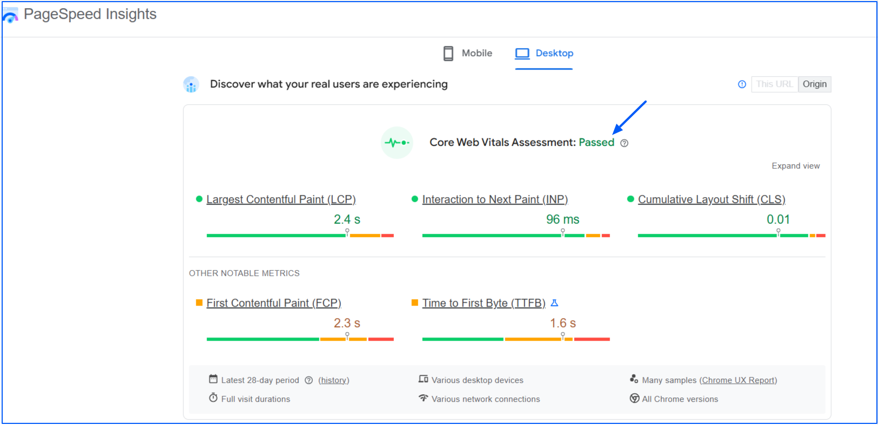The height and width of the screenshot is (425, 878).
Task: Select the Origin toggle option
Action: point(814,84)
